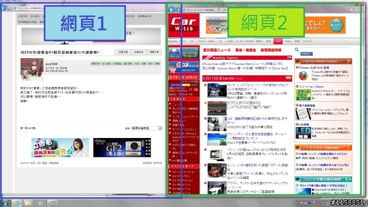Screen dimensions: 368x207
Task: Click the Firefox icon in Impress Watch Topics
Action: 303,76
